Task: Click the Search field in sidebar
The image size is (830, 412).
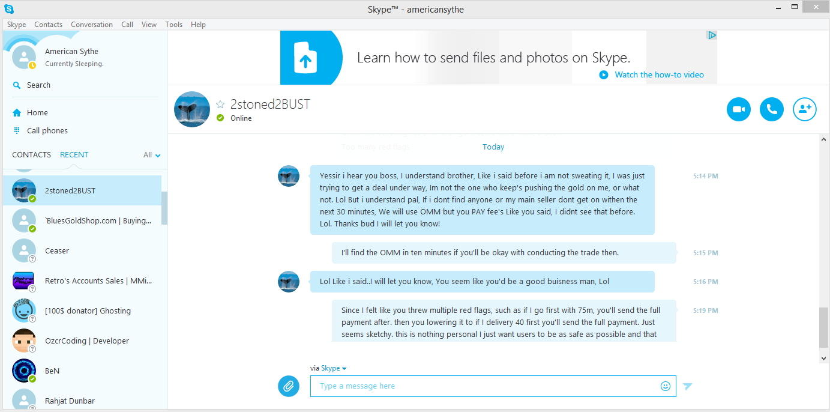Action: coord(84,85)
